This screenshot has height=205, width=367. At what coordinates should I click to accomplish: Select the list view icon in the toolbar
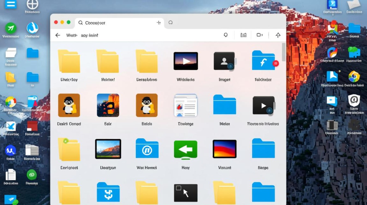243,35
